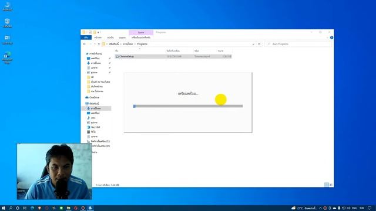Select the ChromeSetup file
Image resolution: width=376 pixels, height=211 pixels.
pyautogui.click(x=173, y=56)
